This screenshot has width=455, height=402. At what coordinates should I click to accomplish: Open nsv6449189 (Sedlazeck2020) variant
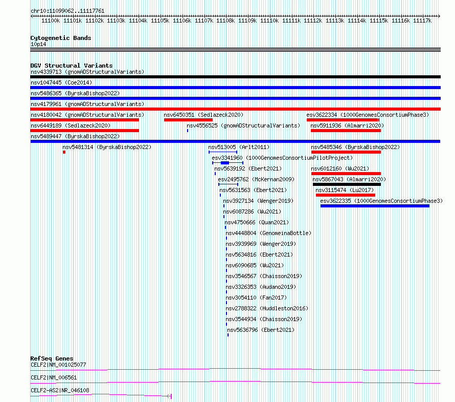[x=71, y=125]
